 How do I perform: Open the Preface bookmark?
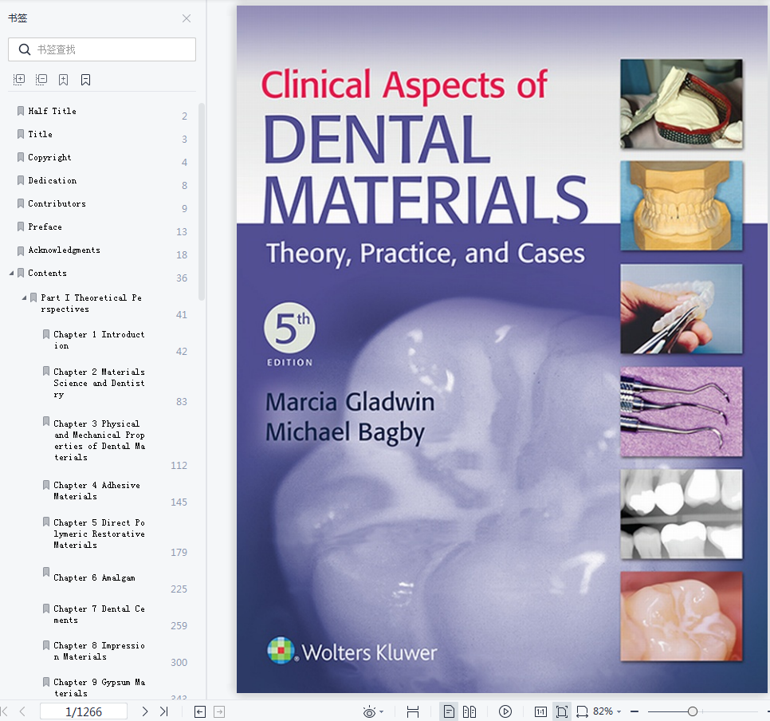[x=45, y=227]
